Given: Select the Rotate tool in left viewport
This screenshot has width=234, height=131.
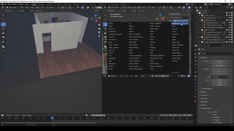Looking at the screenshot, I should point(3,29).
